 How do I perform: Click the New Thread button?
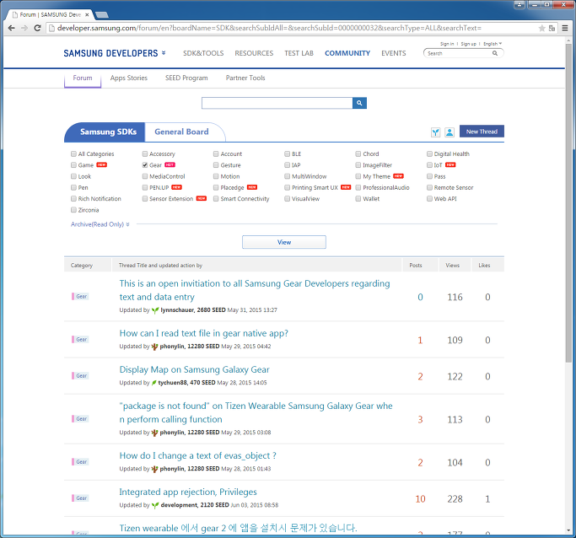pyautogui.click(x=482, y=132)
